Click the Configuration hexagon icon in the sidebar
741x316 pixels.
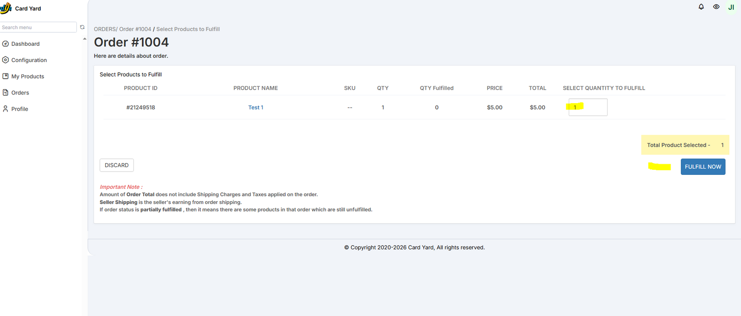(6, 60)
